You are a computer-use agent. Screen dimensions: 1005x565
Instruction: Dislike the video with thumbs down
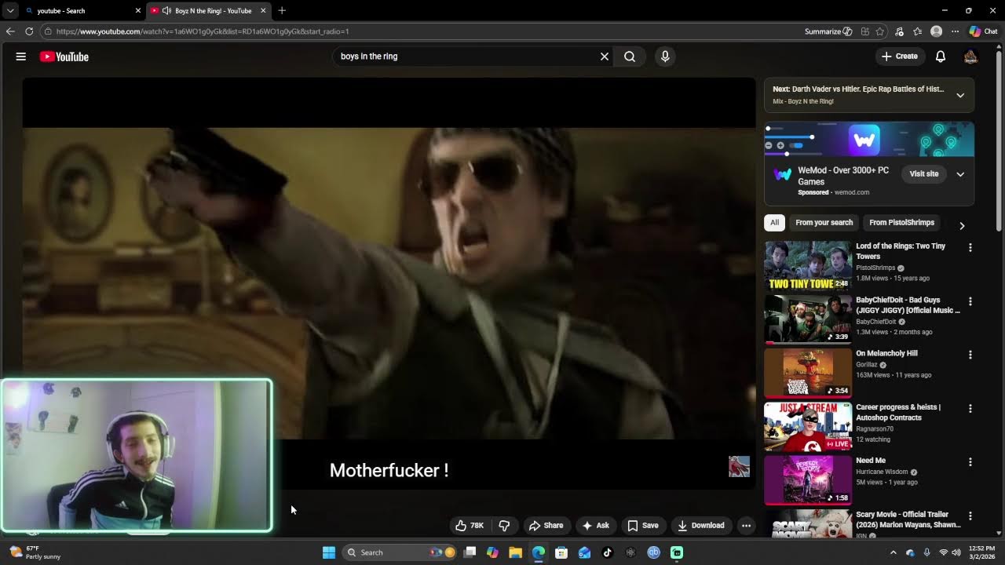[x=505, y=526]
